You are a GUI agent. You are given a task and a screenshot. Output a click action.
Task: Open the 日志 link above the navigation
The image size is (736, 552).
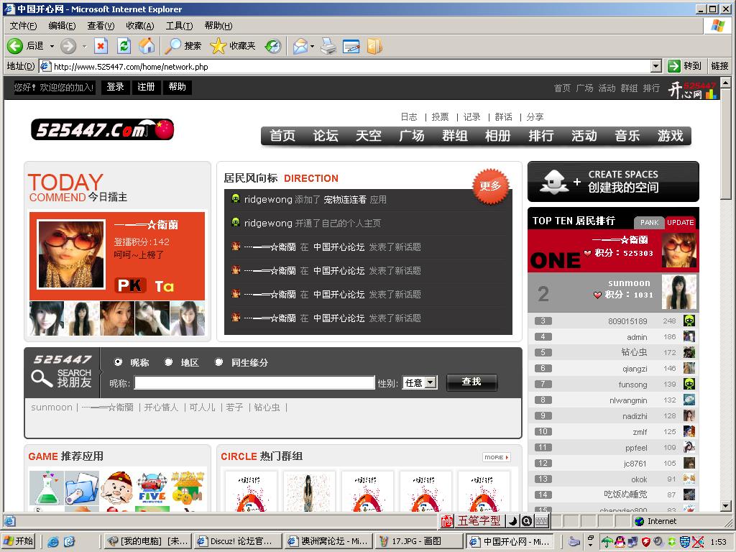tap(409, 116)
